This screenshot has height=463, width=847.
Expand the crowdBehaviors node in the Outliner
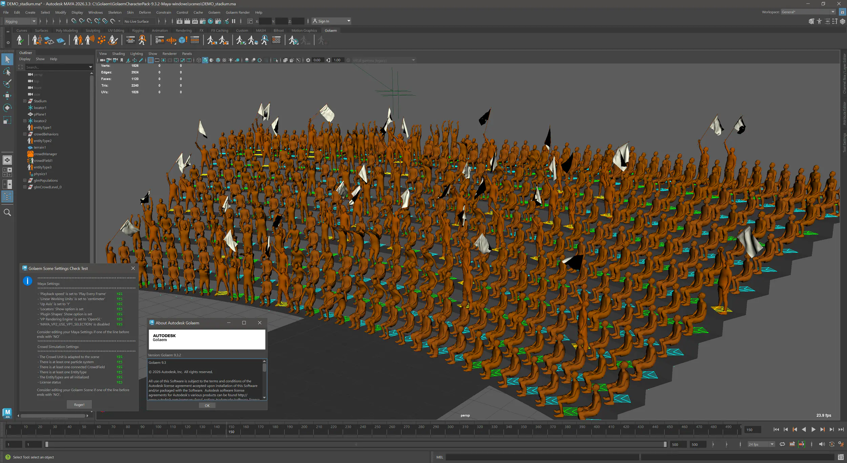(25, 134)
